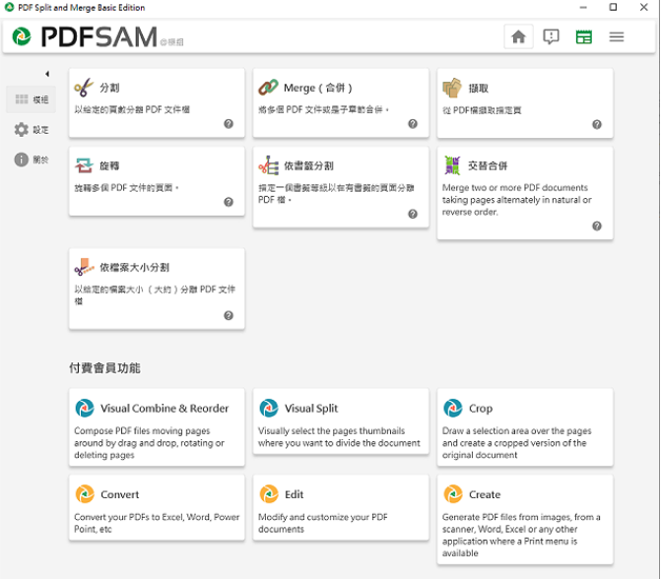661x579 pixels.
Task: Open the green modules workspace icon
Action: [584, 36]
